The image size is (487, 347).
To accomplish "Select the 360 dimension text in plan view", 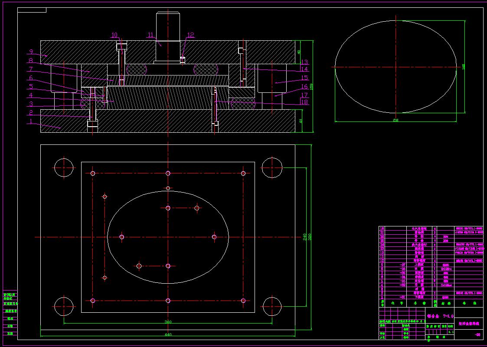I will (x=168, y=322).
